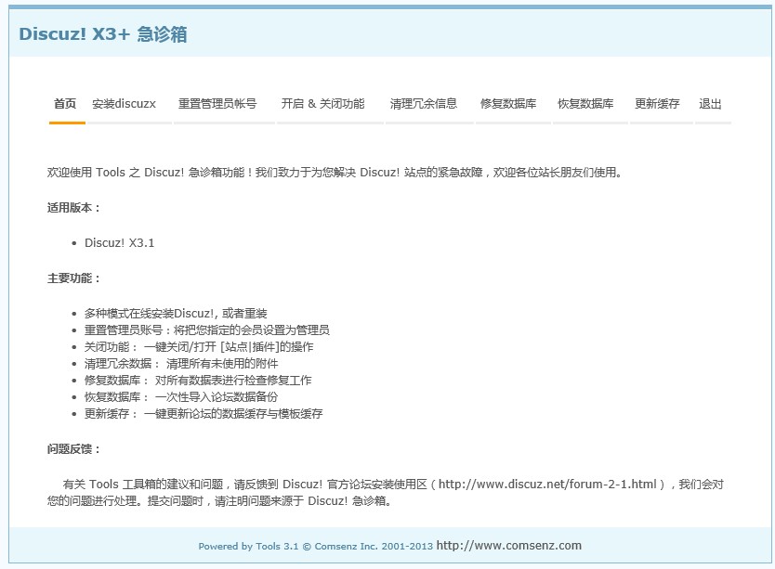
Task: Select the 更新缓存 tab
Action: coord(657,104)
